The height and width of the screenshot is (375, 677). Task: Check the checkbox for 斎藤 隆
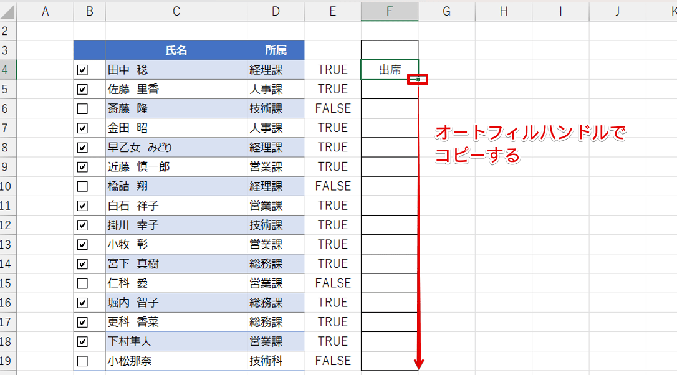click(x=82, y=109)
